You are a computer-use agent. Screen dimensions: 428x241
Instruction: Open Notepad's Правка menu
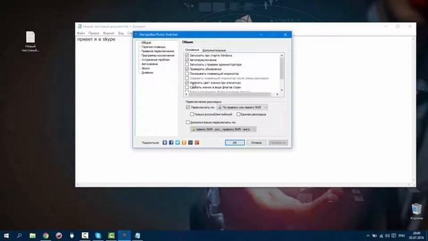(x=94, y=33)
